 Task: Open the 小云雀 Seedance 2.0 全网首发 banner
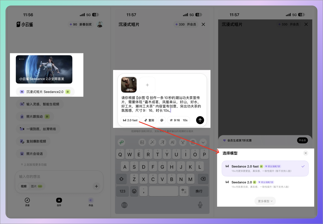44,69
